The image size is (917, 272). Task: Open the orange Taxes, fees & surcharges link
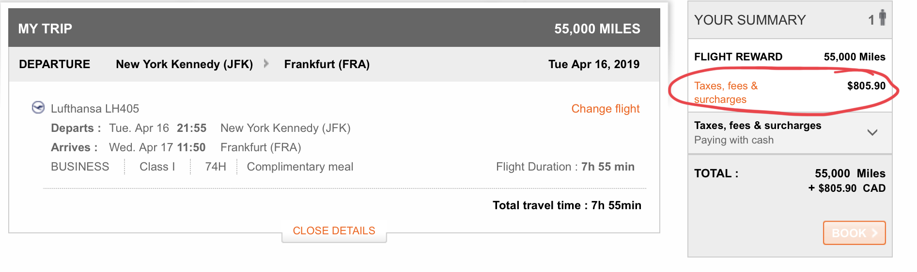[x=726, y=92]
